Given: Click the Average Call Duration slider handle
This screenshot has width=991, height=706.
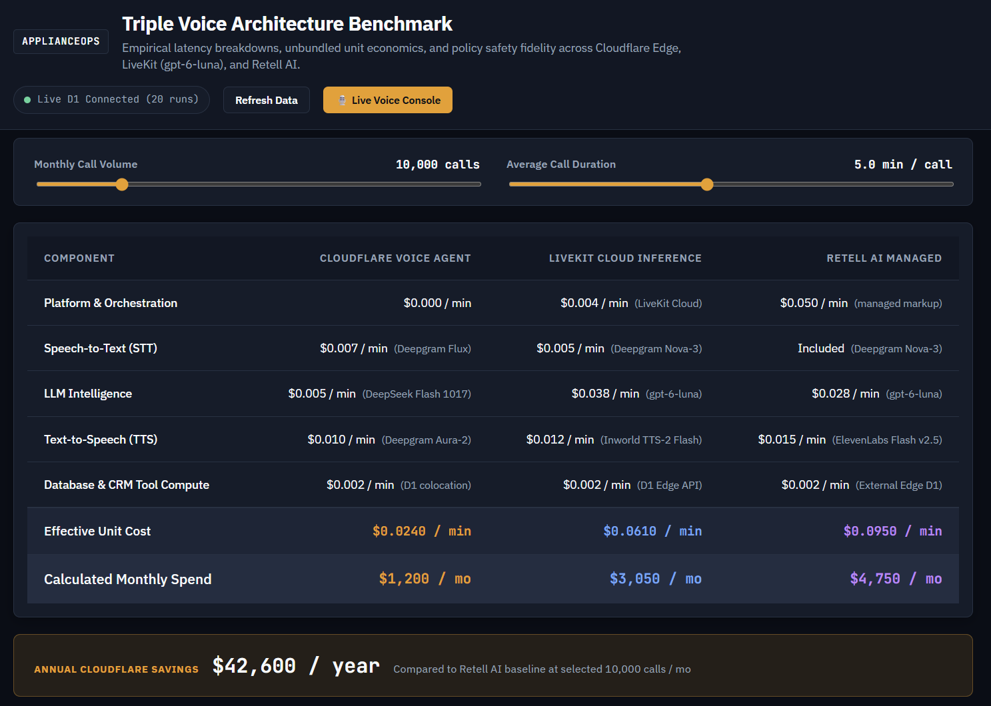Looking at the screenshot, I should point(707,184).
